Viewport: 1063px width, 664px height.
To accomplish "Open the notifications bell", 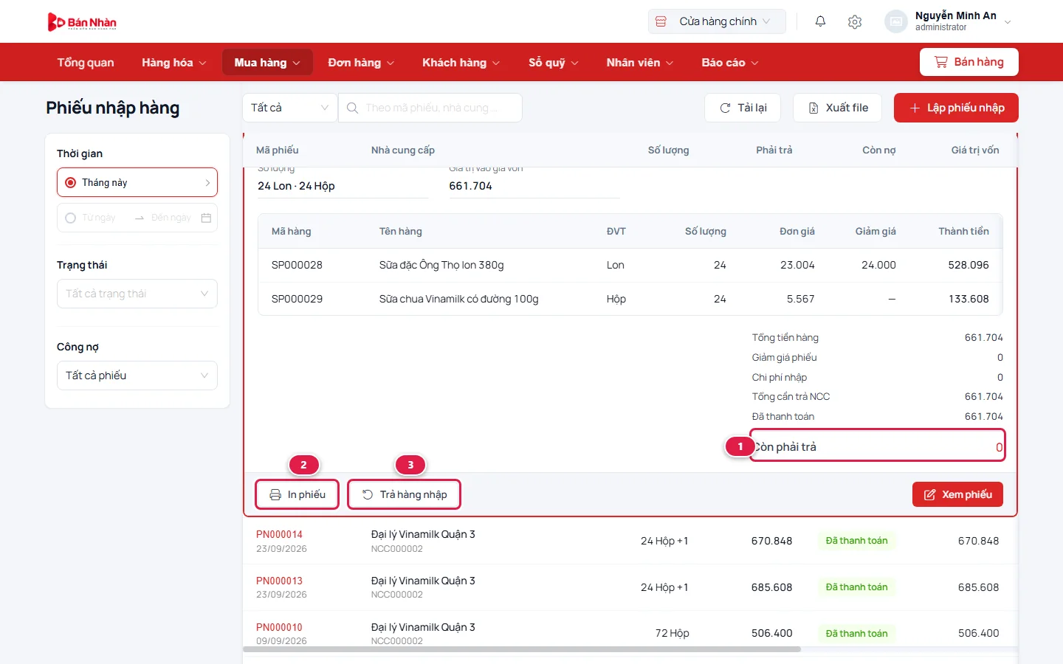I will [x=820, y=21].
